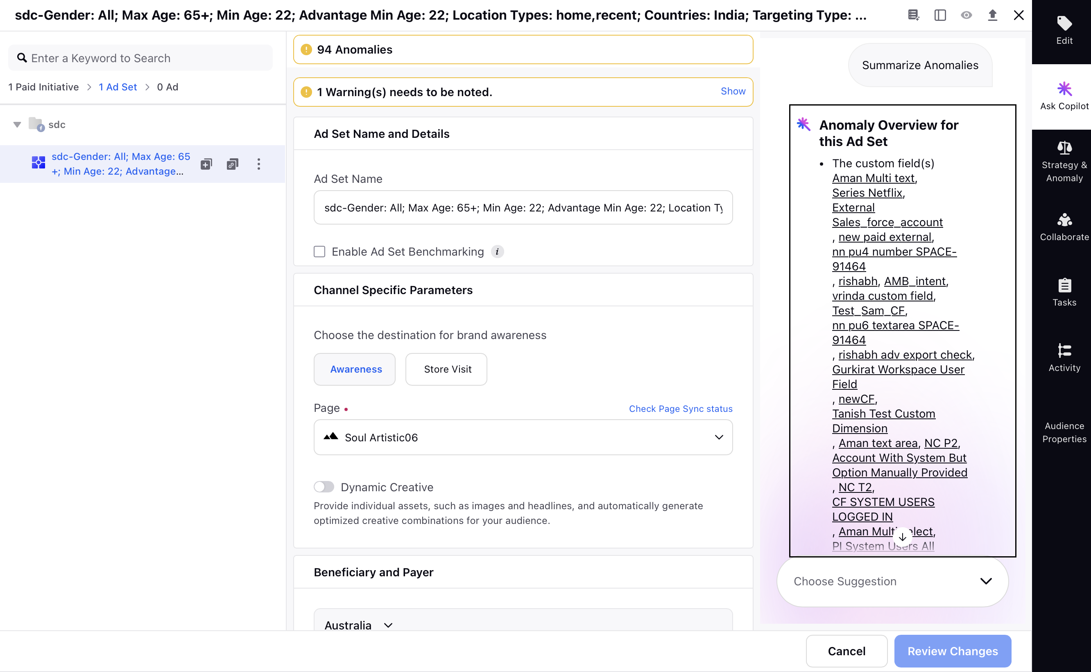Toggle the Dynamic Creative switch
The width and height of the screenshot is (1091, 672).
pyautogui.click(x=324, y=487)
